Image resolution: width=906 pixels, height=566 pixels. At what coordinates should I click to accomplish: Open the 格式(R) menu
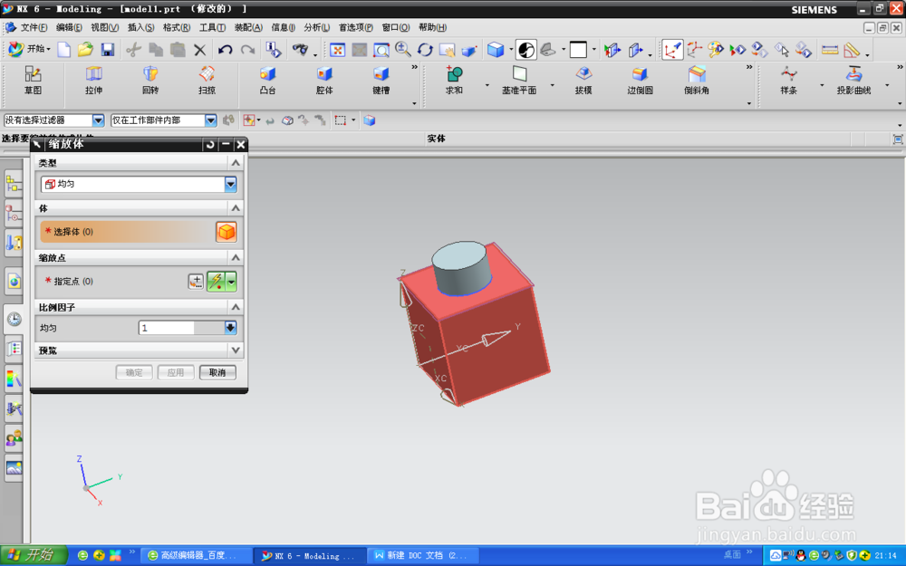coord(177,27)
